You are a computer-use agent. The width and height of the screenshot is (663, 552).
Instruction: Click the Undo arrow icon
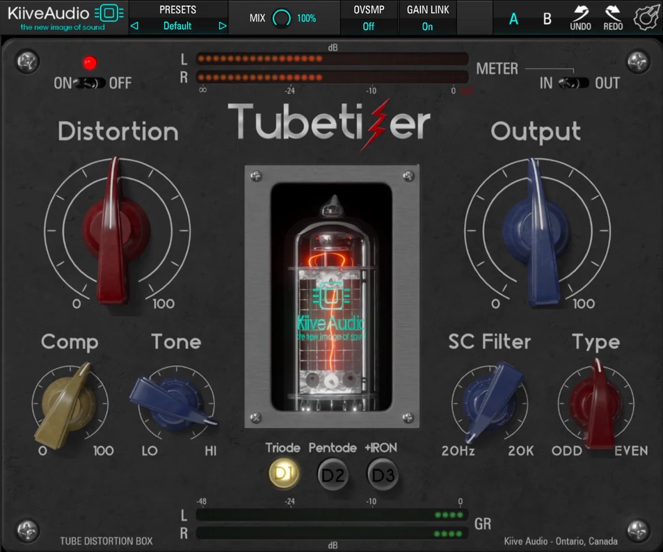580,14
